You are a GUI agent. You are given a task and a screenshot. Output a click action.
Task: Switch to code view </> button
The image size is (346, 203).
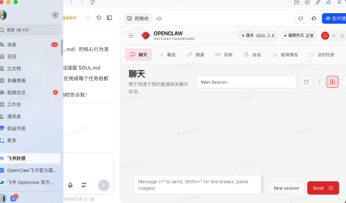tap(159, 18)
